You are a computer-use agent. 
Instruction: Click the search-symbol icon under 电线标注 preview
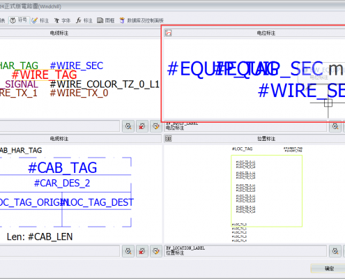(x=128, y=126)
